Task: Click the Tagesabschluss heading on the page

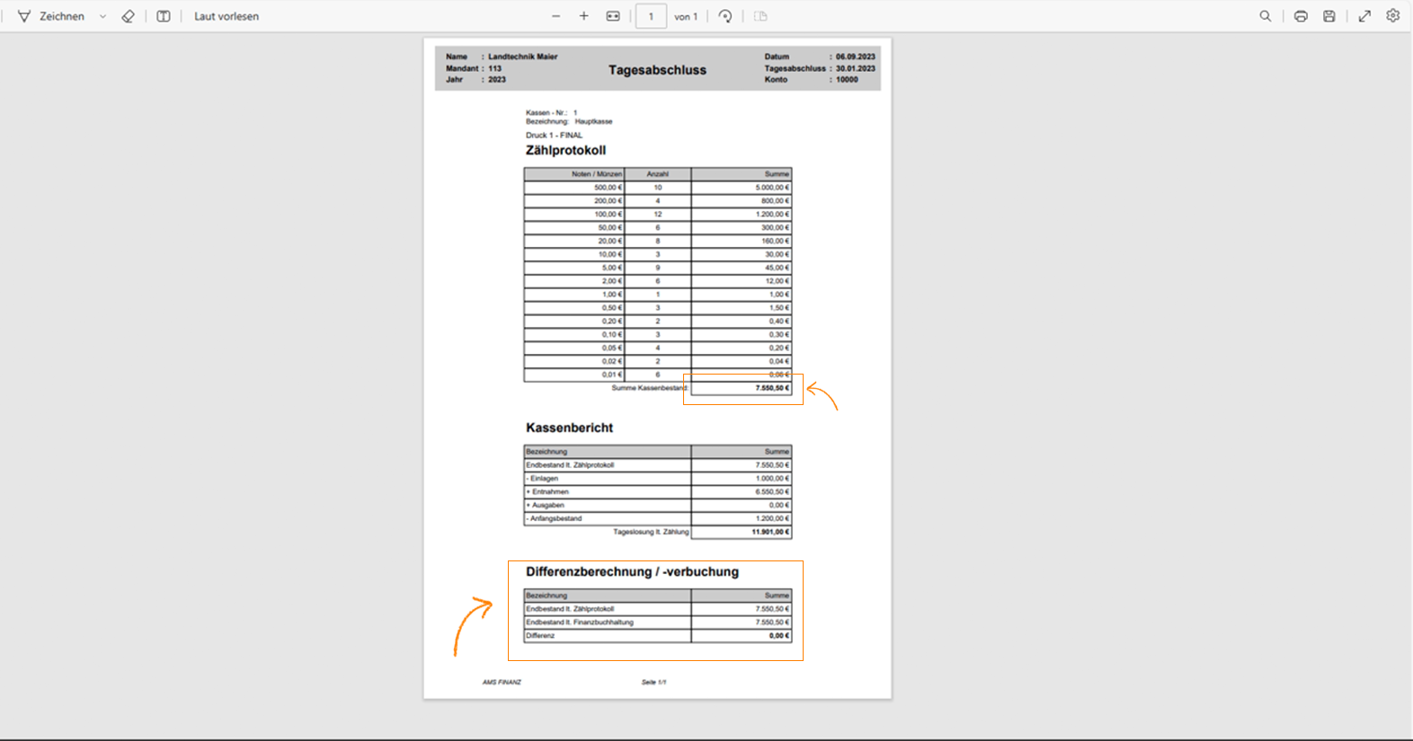Action: 657,70
